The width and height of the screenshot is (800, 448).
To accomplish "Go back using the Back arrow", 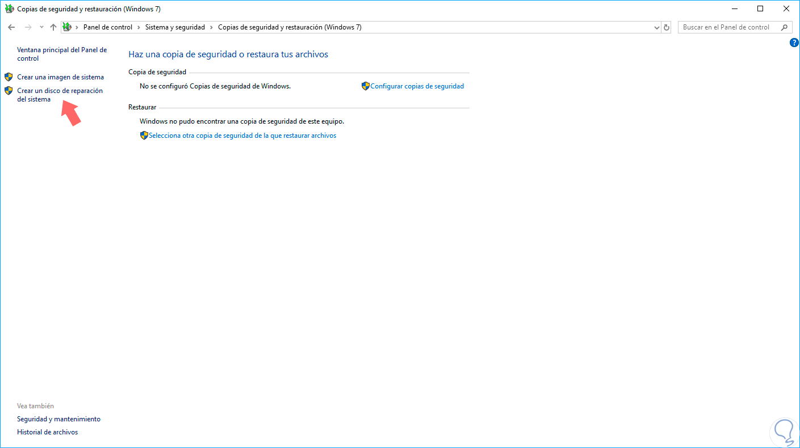I will click(x=11, y=27).
